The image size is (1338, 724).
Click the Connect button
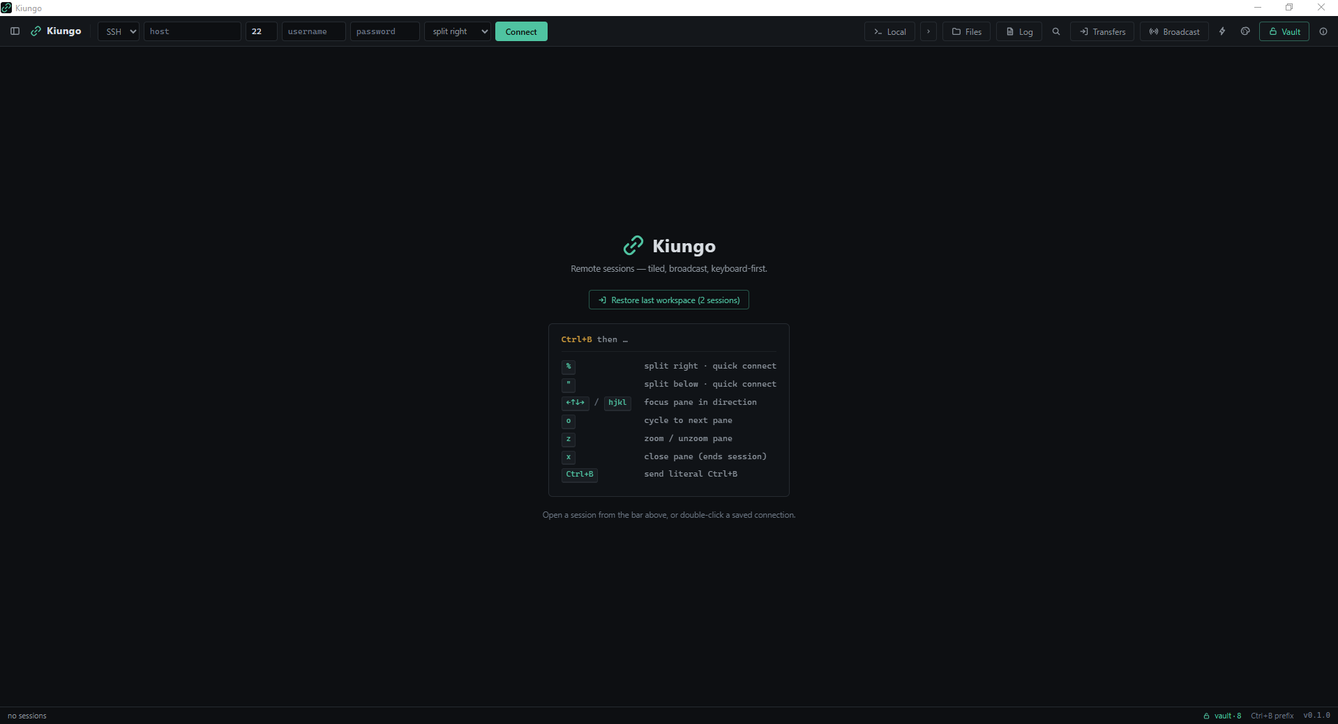[521, 31]
